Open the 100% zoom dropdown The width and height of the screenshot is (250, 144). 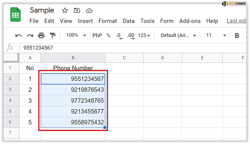76,35
